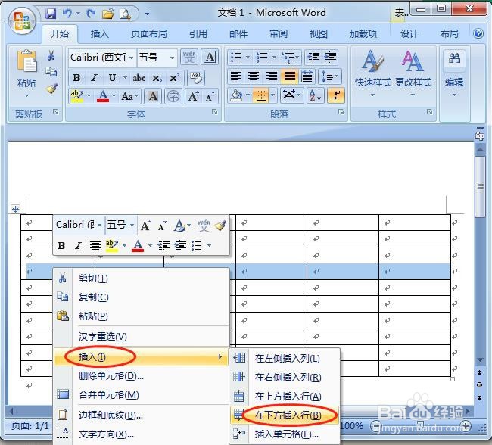Select 删除单元格(D)... in context menu
492x445 pixels.
pos(142,376)
